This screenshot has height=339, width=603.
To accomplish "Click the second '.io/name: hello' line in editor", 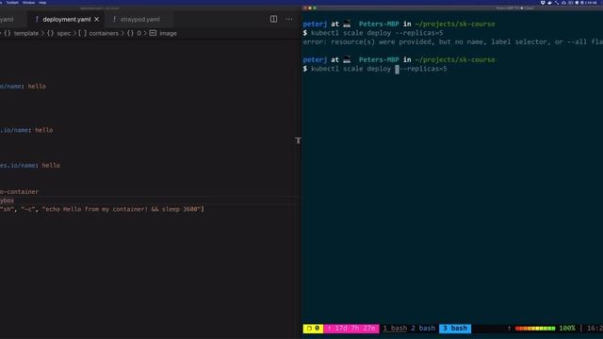I will pos(26,130).
